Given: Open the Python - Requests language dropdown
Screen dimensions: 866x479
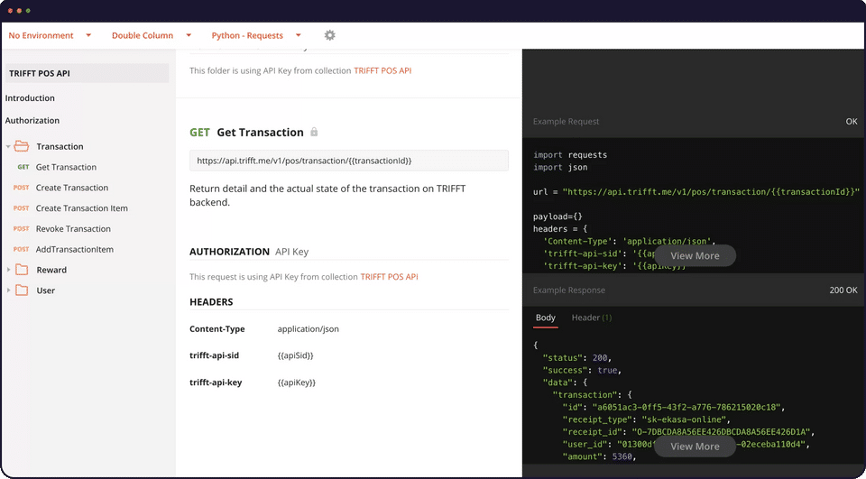Looking at the screenshot, I should (255, 35).
